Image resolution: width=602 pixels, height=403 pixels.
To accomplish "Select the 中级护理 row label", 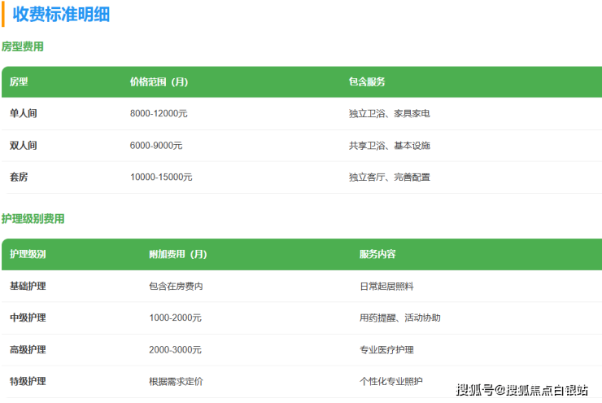I will pos(28,318).
